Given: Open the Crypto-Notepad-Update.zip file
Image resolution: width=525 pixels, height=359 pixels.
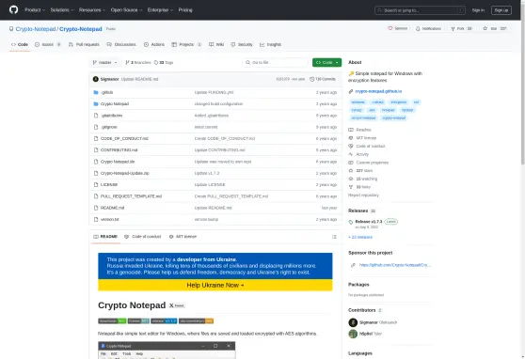Looking at the screenshot, I should pyautogui.click(x=125, y=173).
